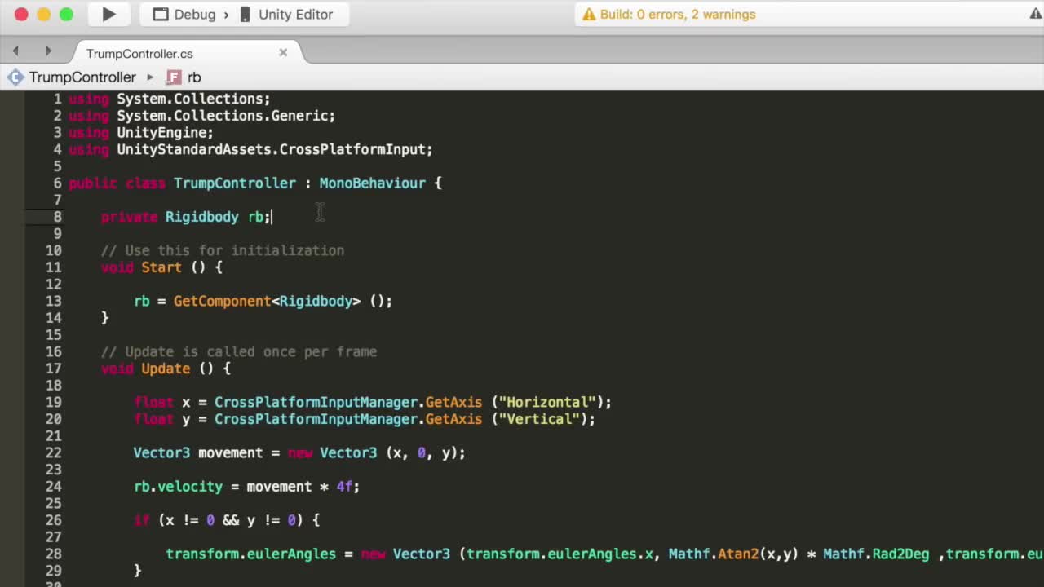This screenshot has height=587, width=1044.
Task: Click the yellow minimize window button
Action: coord(44,14)
